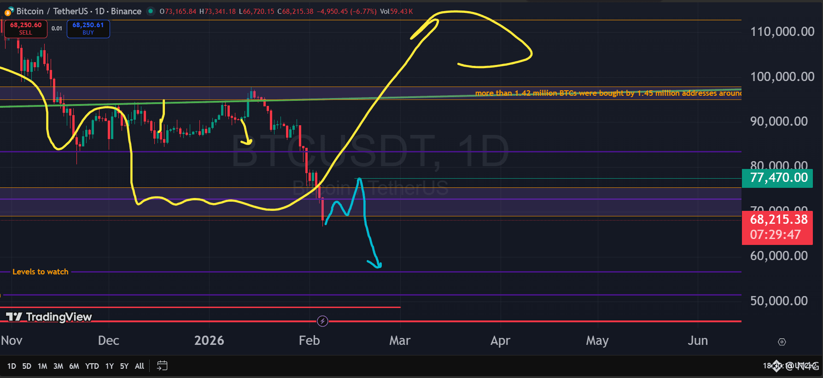Click the 110,000.00 price axis label
Screen dimensions: 823x378
[782, 32]
